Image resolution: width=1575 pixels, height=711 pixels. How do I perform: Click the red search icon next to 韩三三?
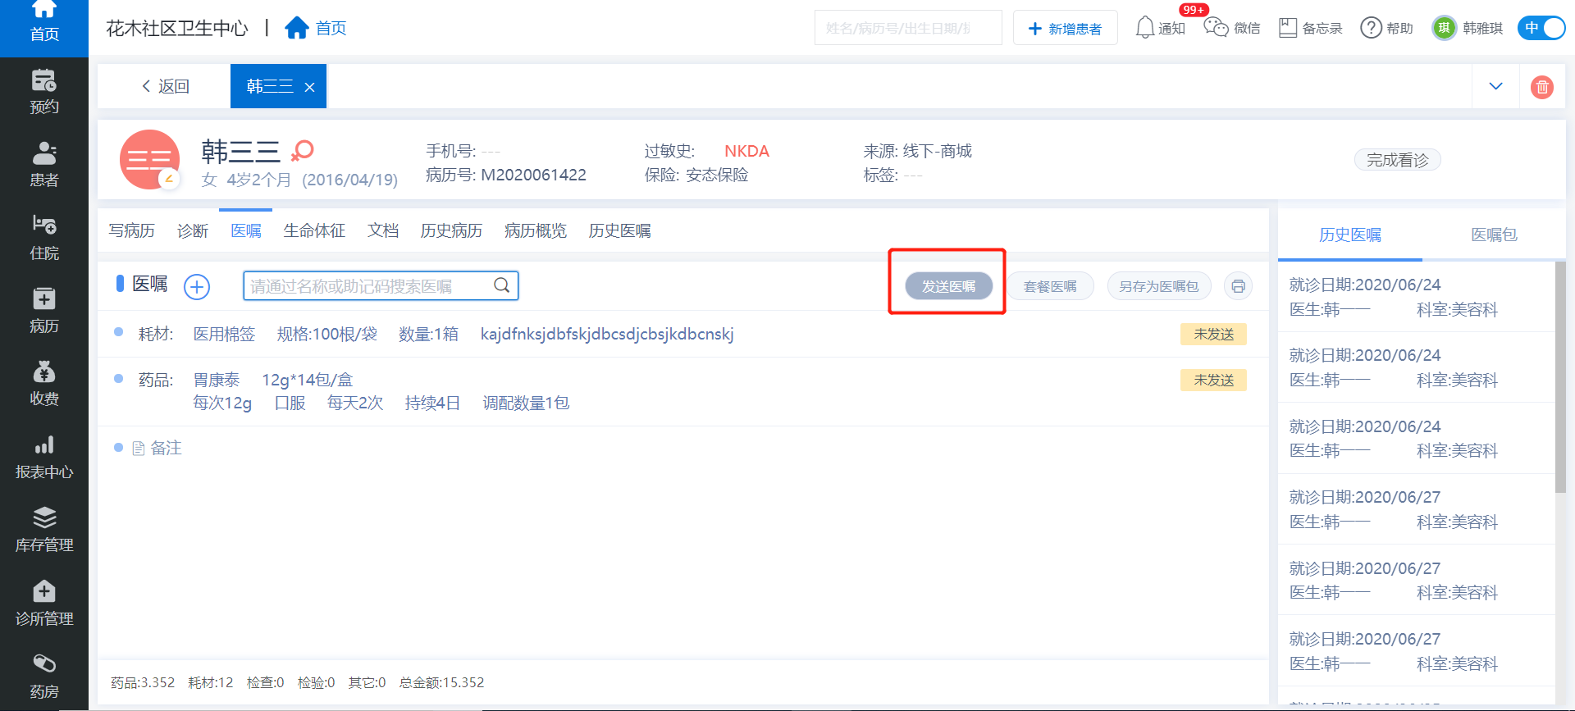(303, 150)
